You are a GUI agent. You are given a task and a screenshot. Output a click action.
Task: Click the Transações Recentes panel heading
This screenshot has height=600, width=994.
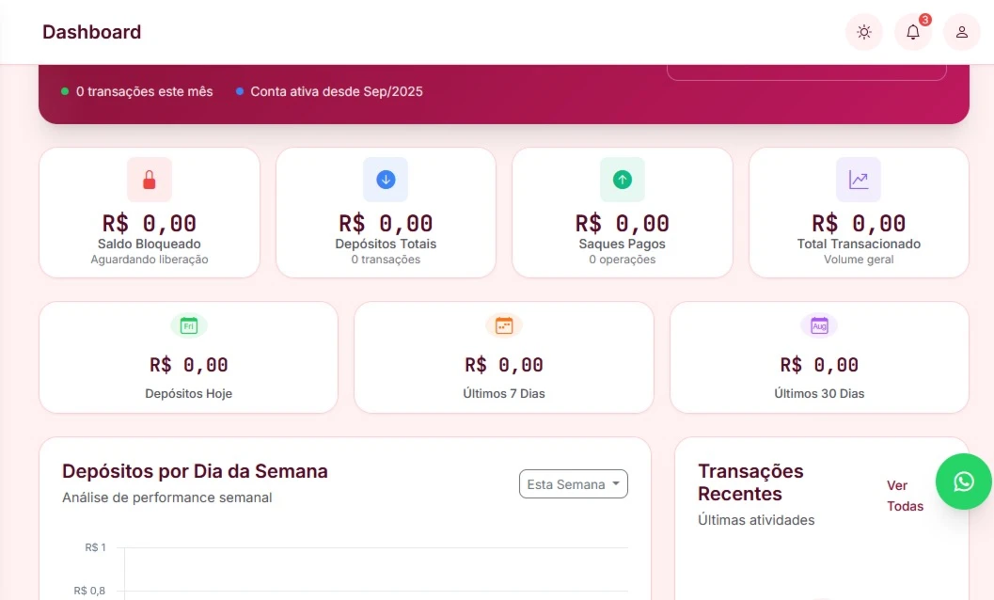pos(750,482)
